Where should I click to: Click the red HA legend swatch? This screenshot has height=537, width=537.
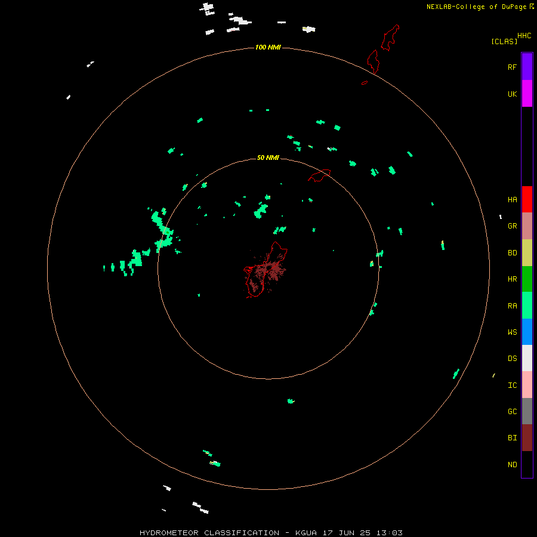(527, 199)
